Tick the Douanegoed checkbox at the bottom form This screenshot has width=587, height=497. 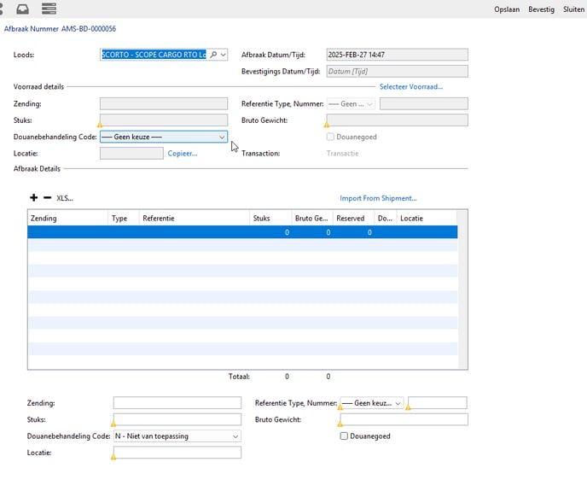pyautogui.click(x=344, y=436)
